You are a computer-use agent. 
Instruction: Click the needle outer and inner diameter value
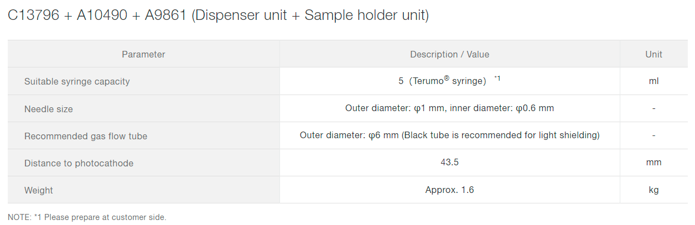449,108
